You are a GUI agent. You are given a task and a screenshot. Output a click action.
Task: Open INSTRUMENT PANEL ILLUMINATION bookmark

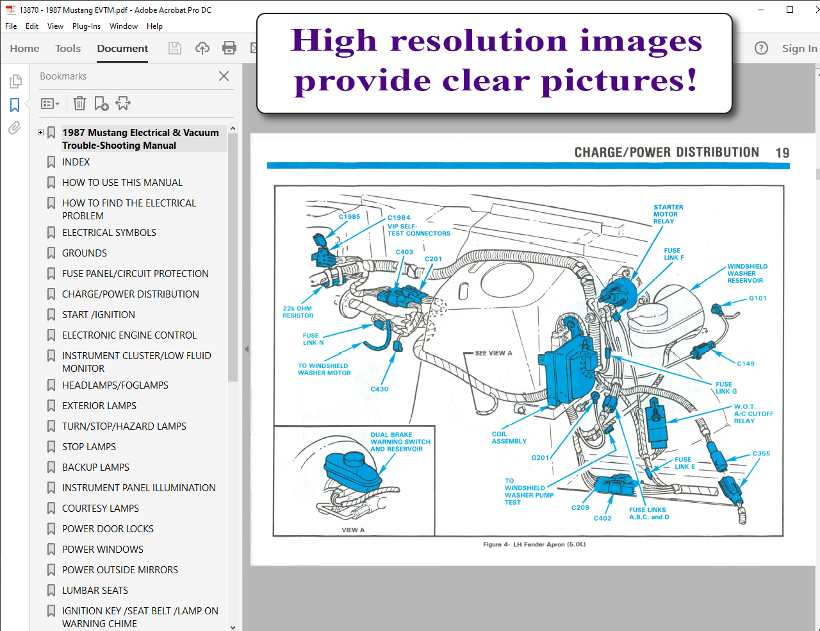(x=139, y=488)
